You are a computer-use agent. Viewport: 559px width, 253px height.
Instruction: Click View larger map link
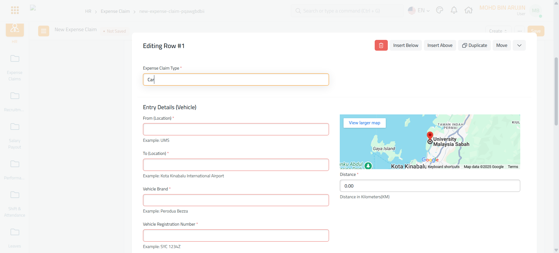tap(365, 123)
